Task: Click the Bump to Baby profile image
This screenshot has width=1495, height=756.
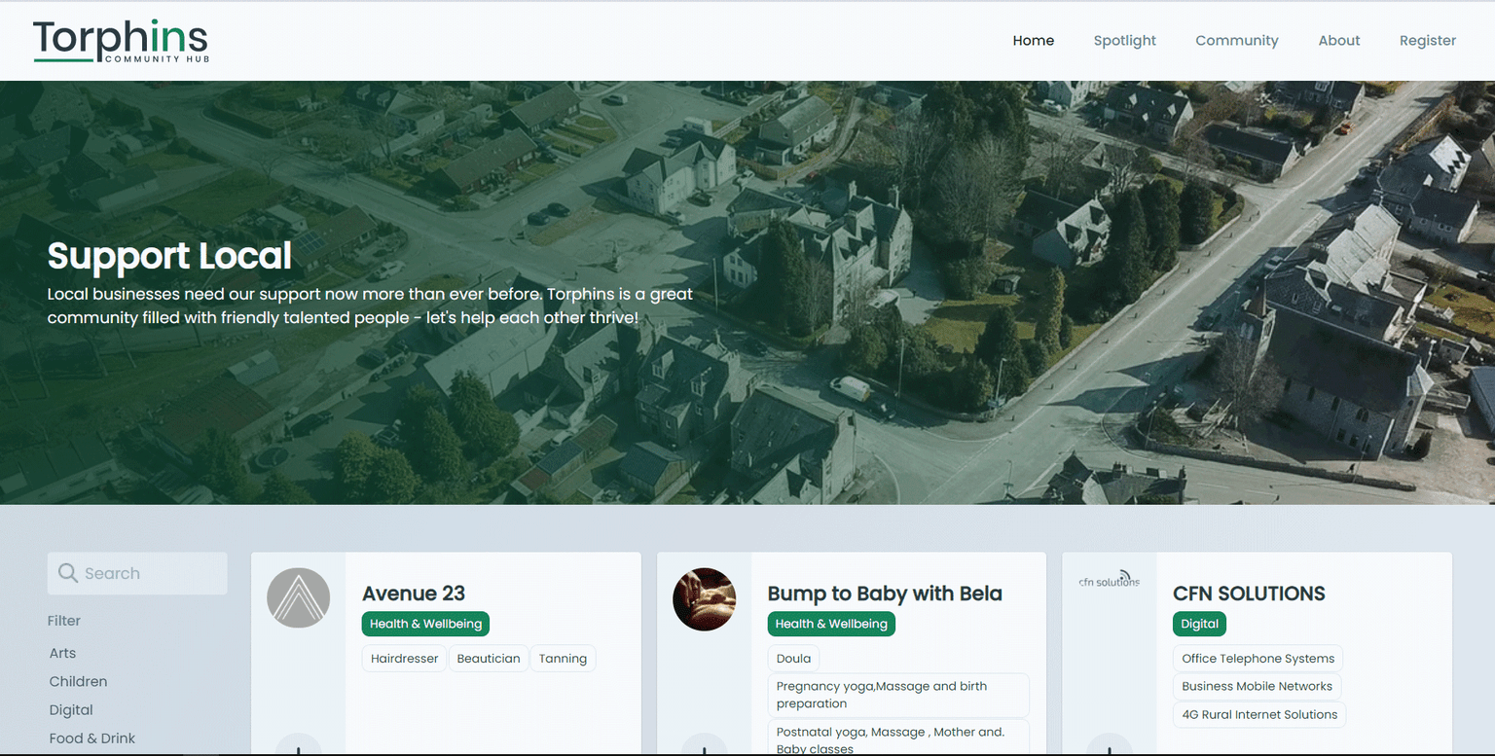Action: tap(704, 599)
